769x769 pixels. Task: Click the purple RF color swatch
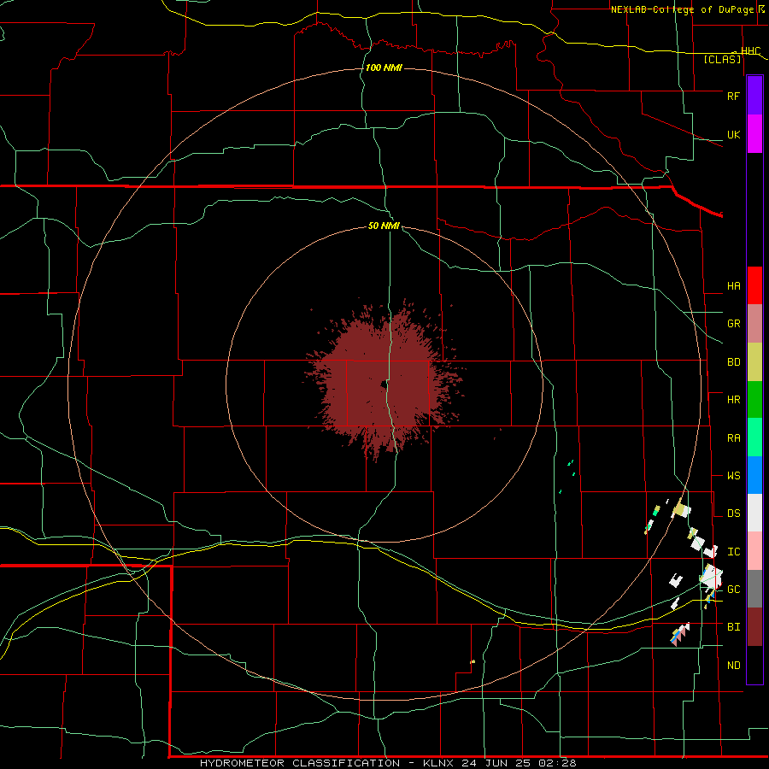(x=754, y=96)
